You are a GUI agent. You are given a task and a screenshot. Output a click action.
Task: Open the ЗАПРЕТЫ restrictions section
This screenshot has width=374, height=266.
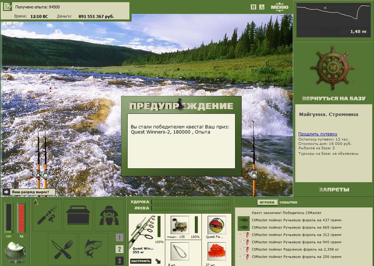(x=334, y=190)
